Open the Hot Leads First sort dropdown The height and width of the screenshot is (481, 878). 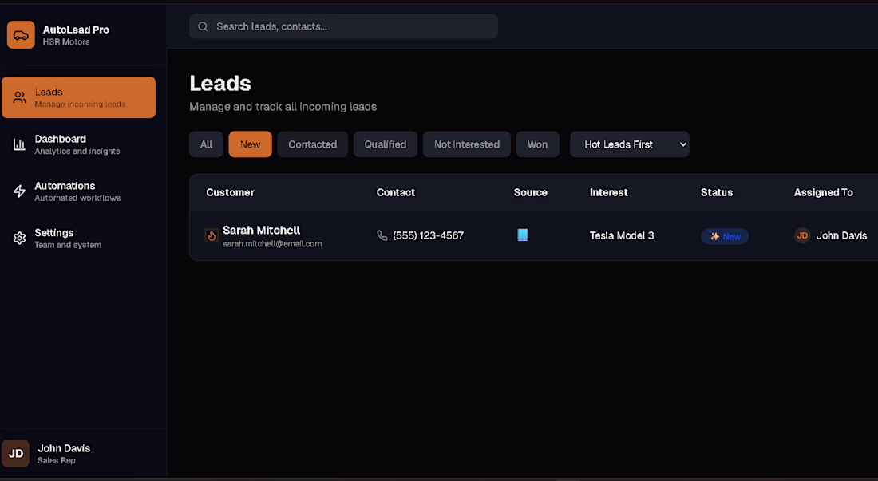point(630,144)
